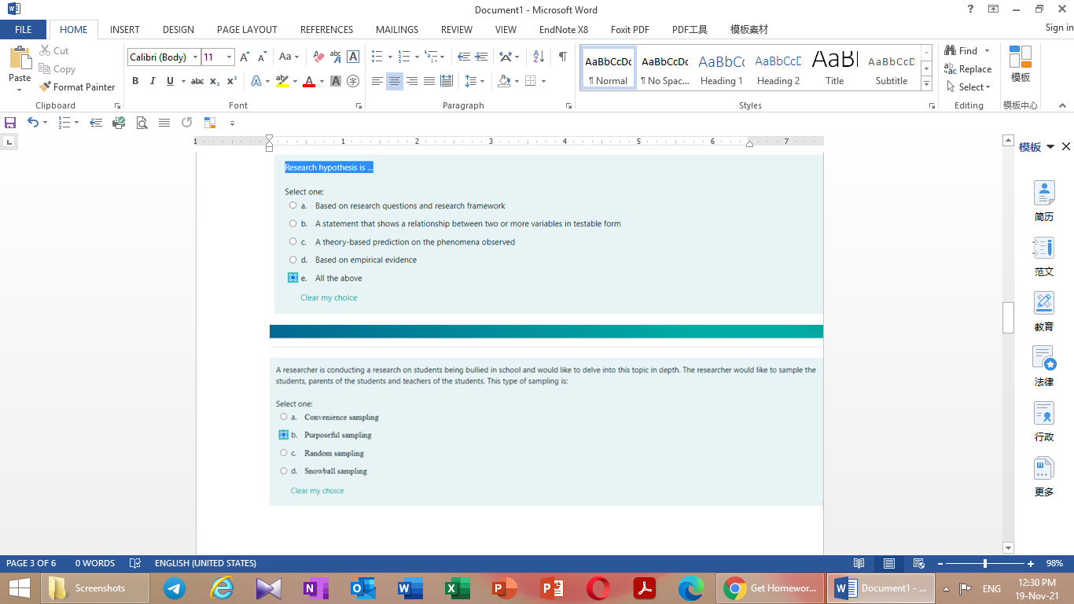The image size is (1074, 604).
Task: Choose 'Convenience sampling' answer option
Action: pos(283,417)
